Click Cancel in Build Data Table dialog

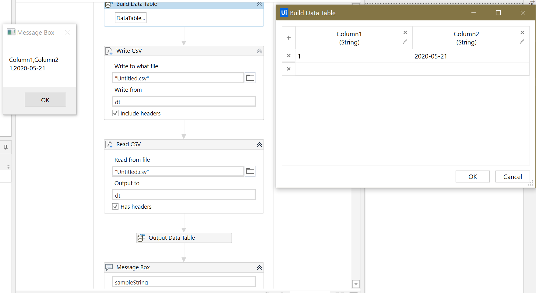pos(512,177)
